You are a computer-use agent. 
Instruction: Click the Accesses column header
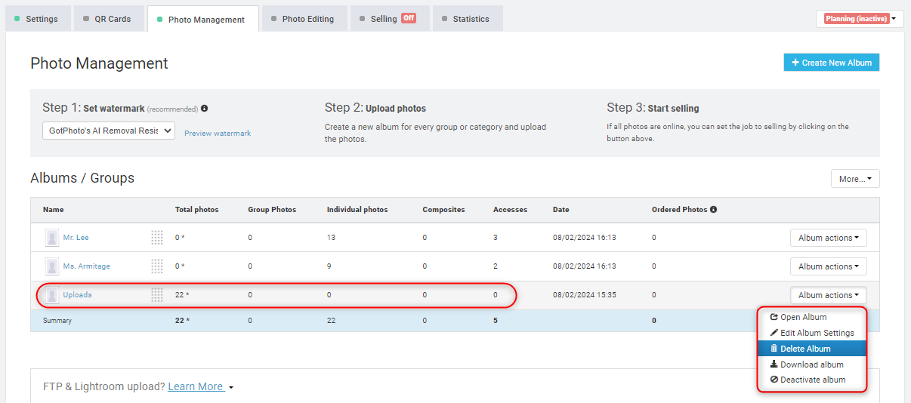point(510,209)
